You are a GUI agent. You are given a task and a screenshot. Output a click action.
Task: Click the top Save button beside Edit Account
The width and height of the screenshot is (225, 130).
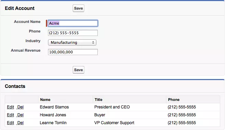coord(78,8)
